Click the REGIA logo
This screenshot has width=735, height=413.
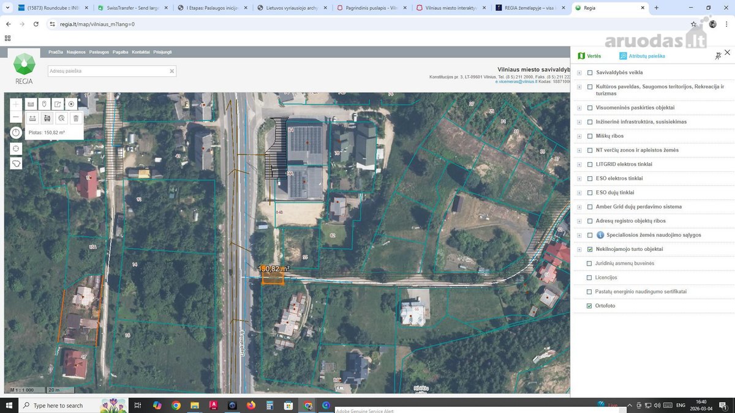pos(24,69)
